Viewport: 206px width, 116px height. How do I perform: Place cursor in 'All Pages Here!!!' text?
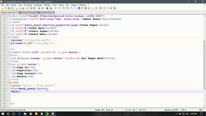pos(95,58)
